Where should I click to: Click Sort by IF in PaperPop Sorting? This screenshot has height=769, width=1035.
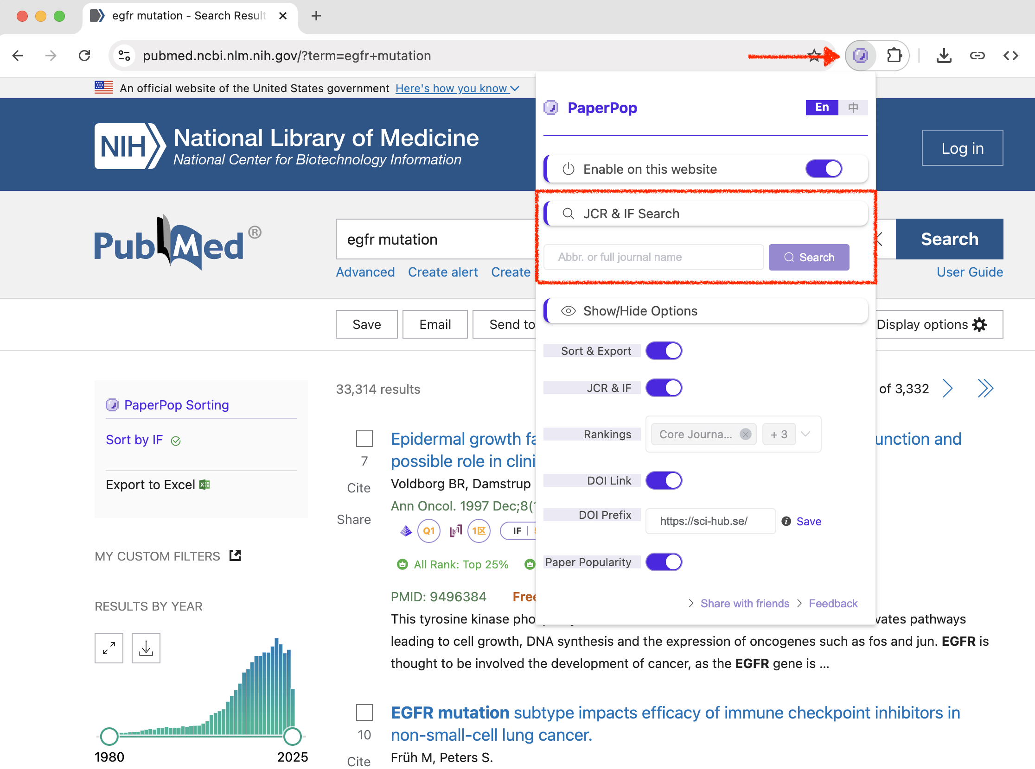pos(134,440)
